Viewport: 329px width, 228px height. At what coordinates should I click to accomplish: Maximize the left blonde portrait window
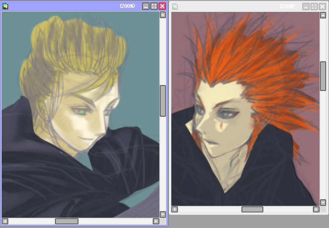[154, 6]
